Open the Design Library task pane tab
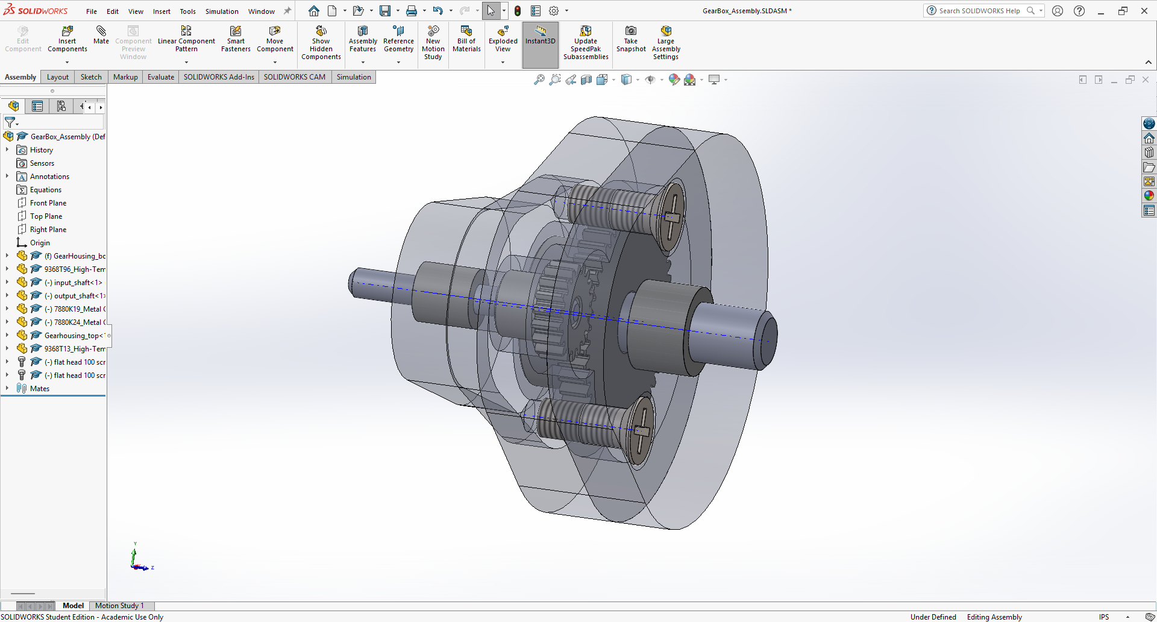 [x=1149, y=152]
